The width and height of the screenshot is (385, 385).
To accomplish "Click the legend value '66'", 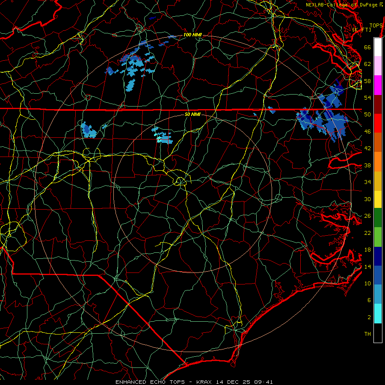I will click(x=367, y=47).
